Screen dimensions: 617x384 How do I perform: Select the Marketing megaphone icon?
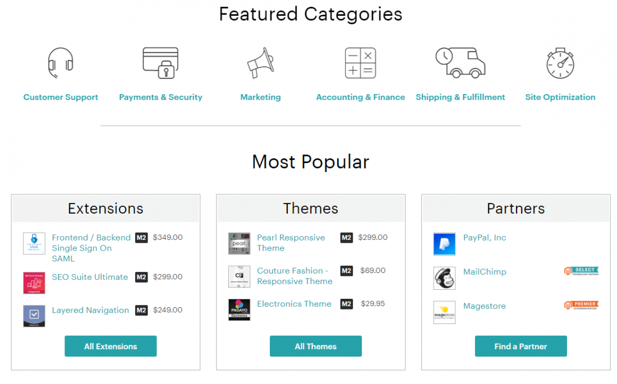pos(260,63)
